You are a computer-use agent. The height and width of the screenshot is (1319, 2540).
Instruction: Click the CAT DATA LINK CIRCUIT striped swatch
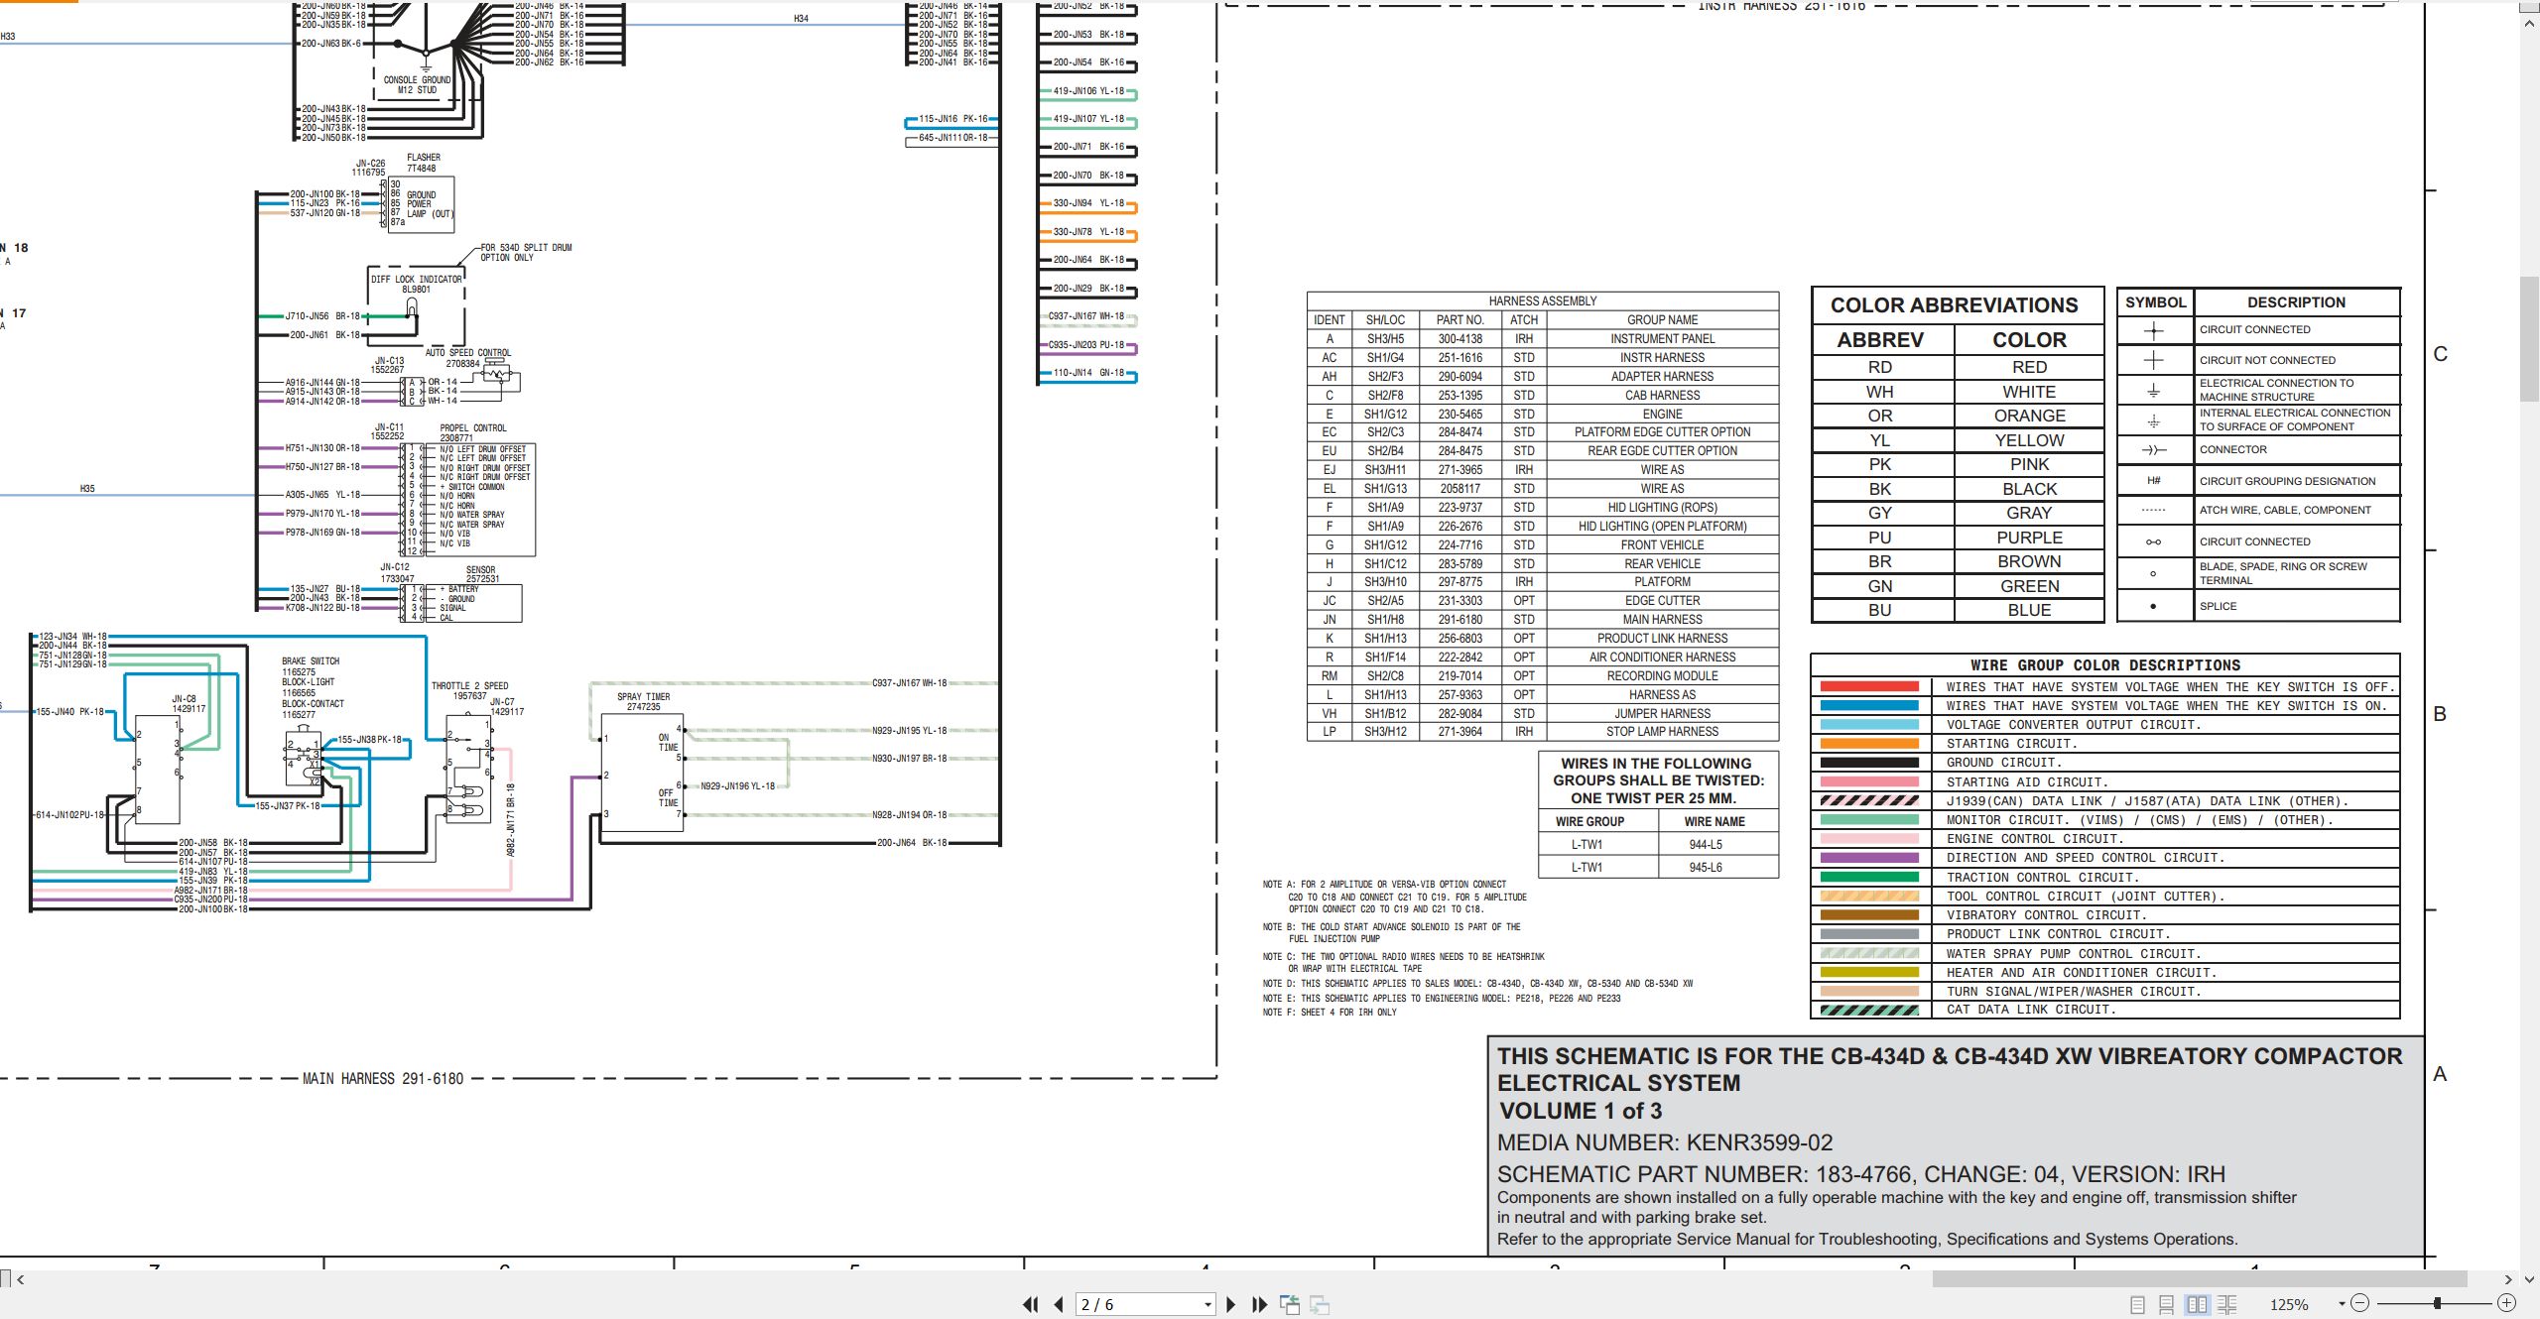click(1869, 1010)
